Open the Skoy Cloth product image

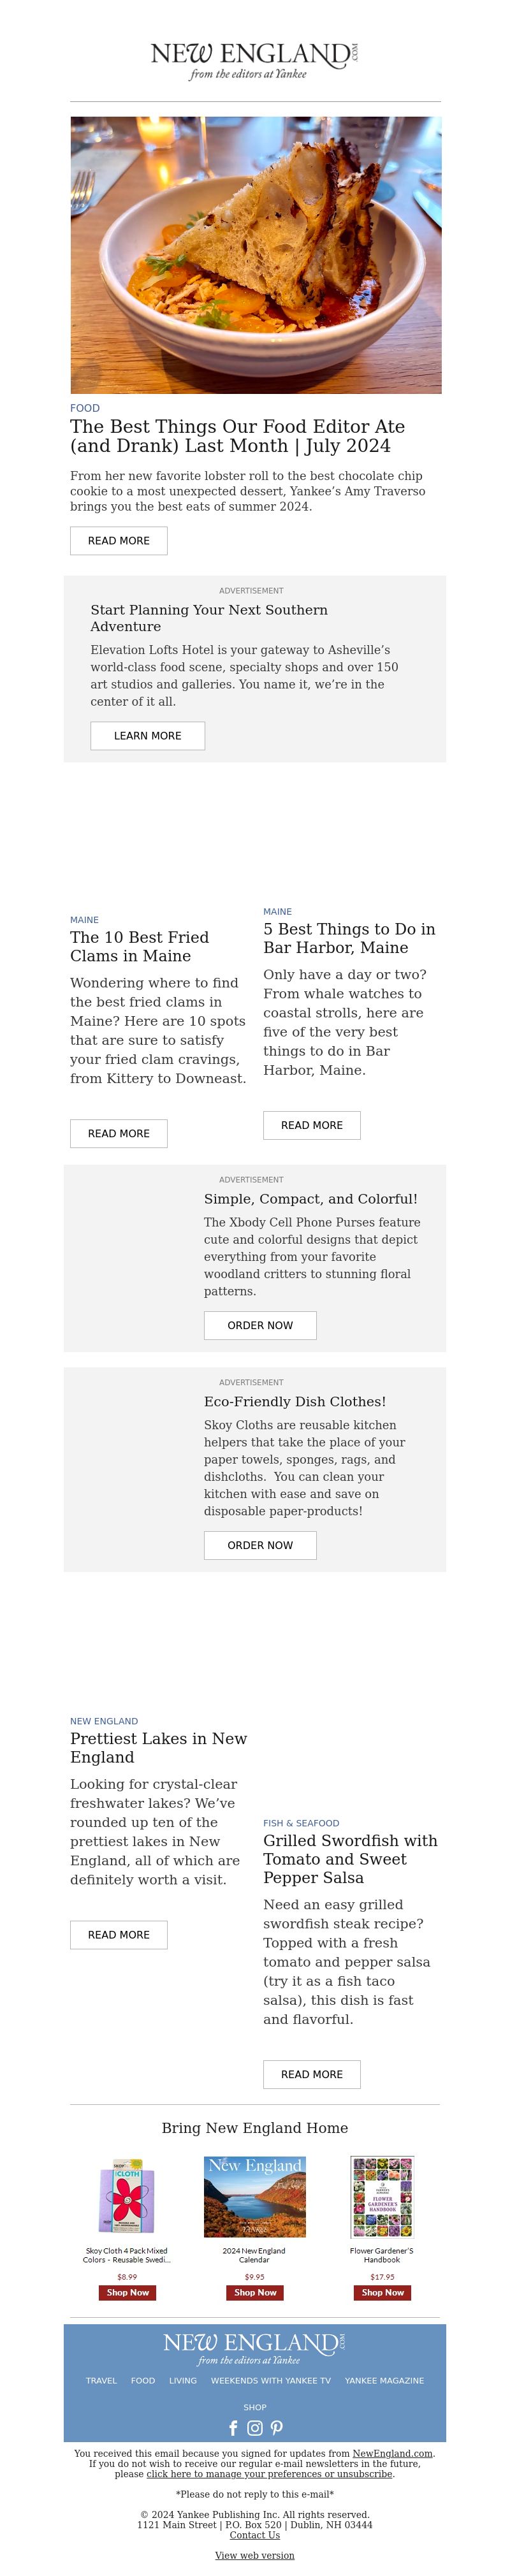click(127, 2196)
